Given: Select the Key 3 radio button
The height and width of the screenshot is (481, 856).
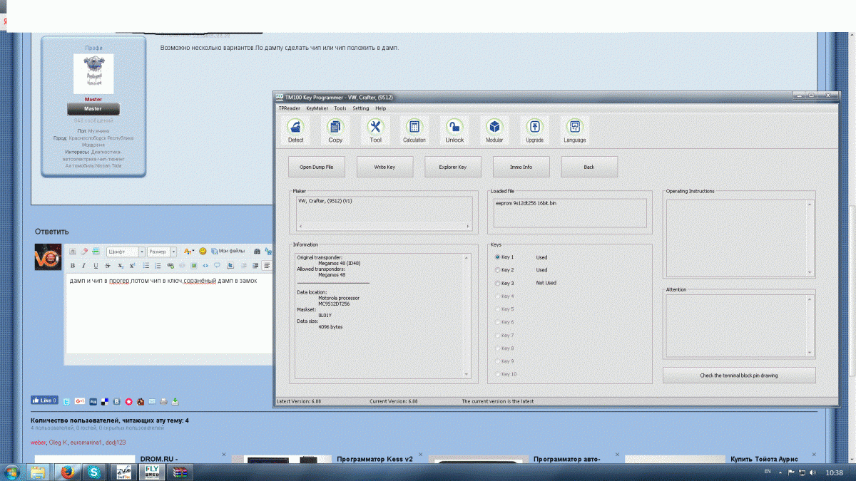Looking at the screenshot, I should (498, 283).
